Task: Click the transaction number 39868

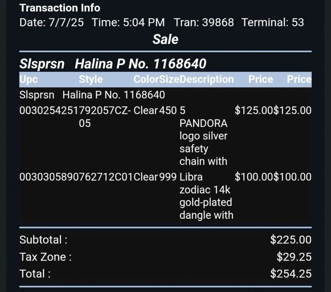Action: pos(218,22)
